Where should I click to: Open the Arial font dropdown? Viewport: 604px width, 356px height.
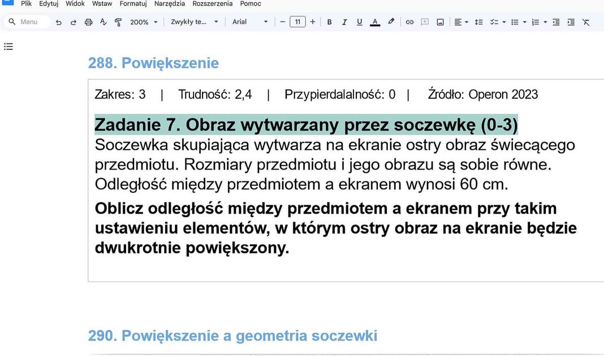[x=249, y=21]
